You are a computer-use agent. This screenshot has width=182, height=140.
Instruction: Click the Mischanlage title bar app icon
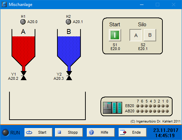coord(4,5)
